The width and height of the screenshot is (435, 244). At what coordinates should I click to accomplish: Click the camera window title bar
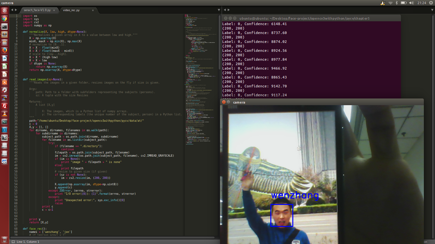[322, 102]
